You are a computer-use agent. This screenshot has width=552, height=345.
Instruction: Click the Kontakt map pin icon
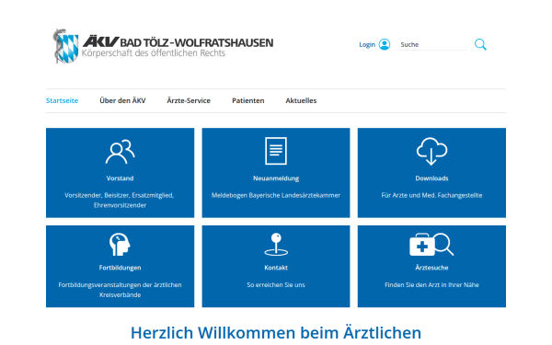276,244
